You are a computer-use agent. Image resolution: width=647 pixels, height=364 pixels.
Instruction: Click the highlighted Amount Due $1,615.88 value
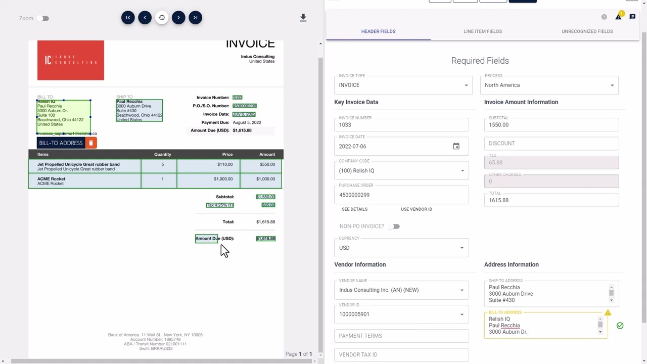tap(265, 239)
